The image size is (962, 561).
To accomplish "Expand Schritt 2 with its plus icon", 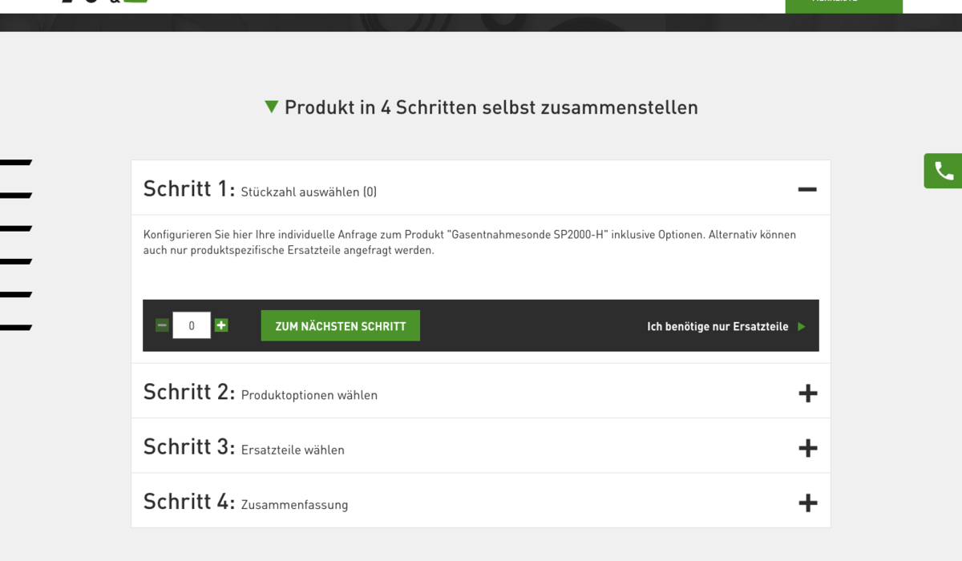I will click(x=807, y=393).
